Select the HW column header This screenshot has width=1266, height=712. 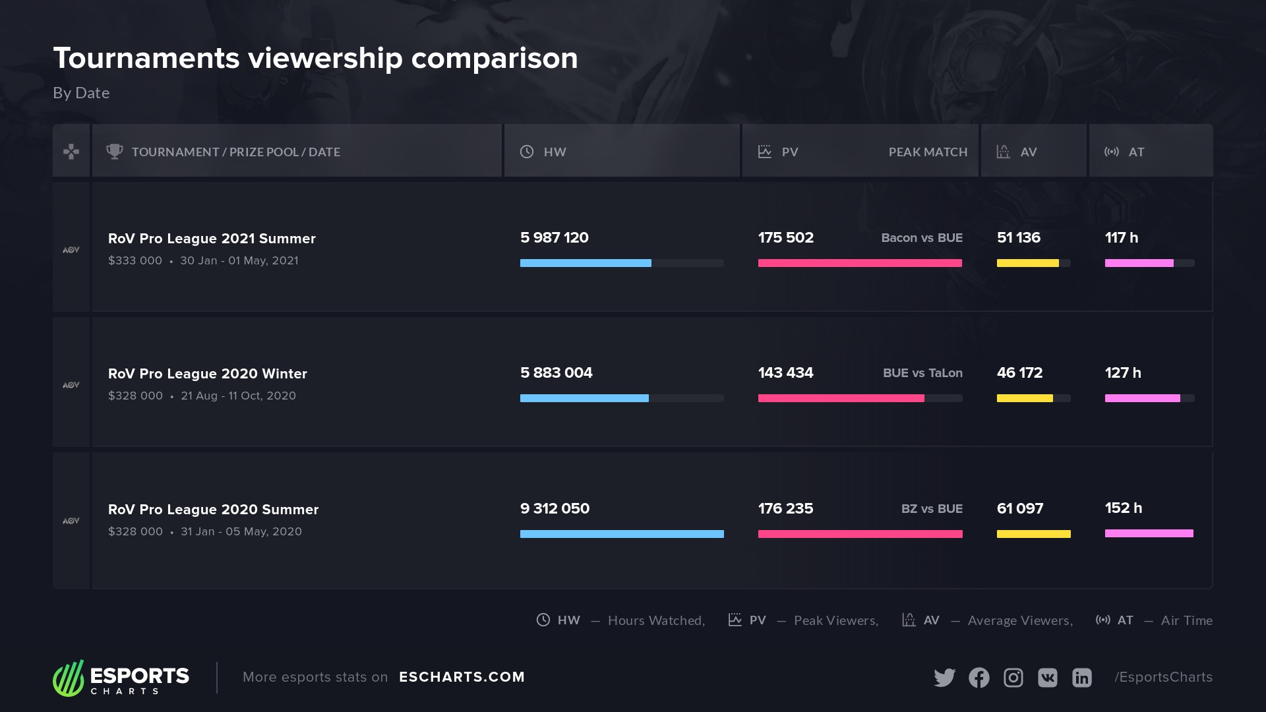pos(555,152)
